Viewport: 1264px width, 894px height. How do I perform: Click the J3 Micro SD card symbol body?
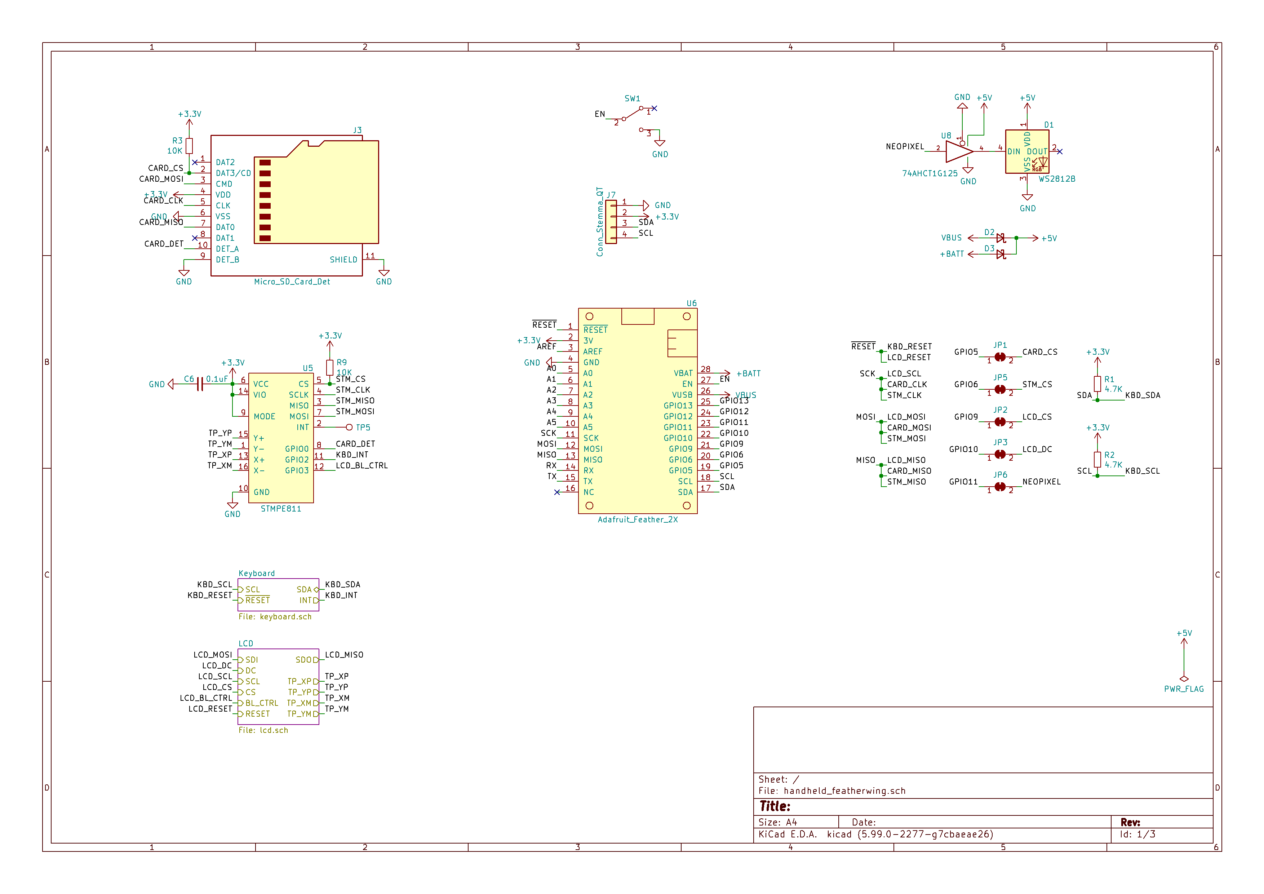pyautogui.click(x=294, y=205)
